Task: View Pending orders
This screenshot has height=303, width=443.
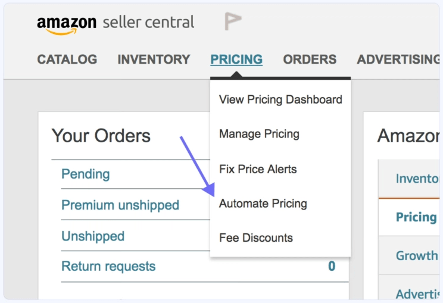Action: point(86,174)
